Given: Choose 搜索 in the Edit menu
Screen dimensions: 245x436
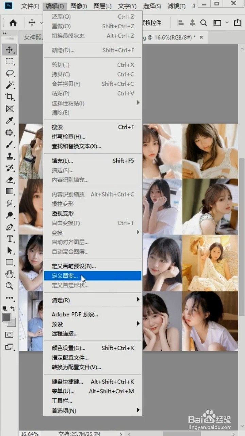Looking at the screenshot, I should click(93, 127).
